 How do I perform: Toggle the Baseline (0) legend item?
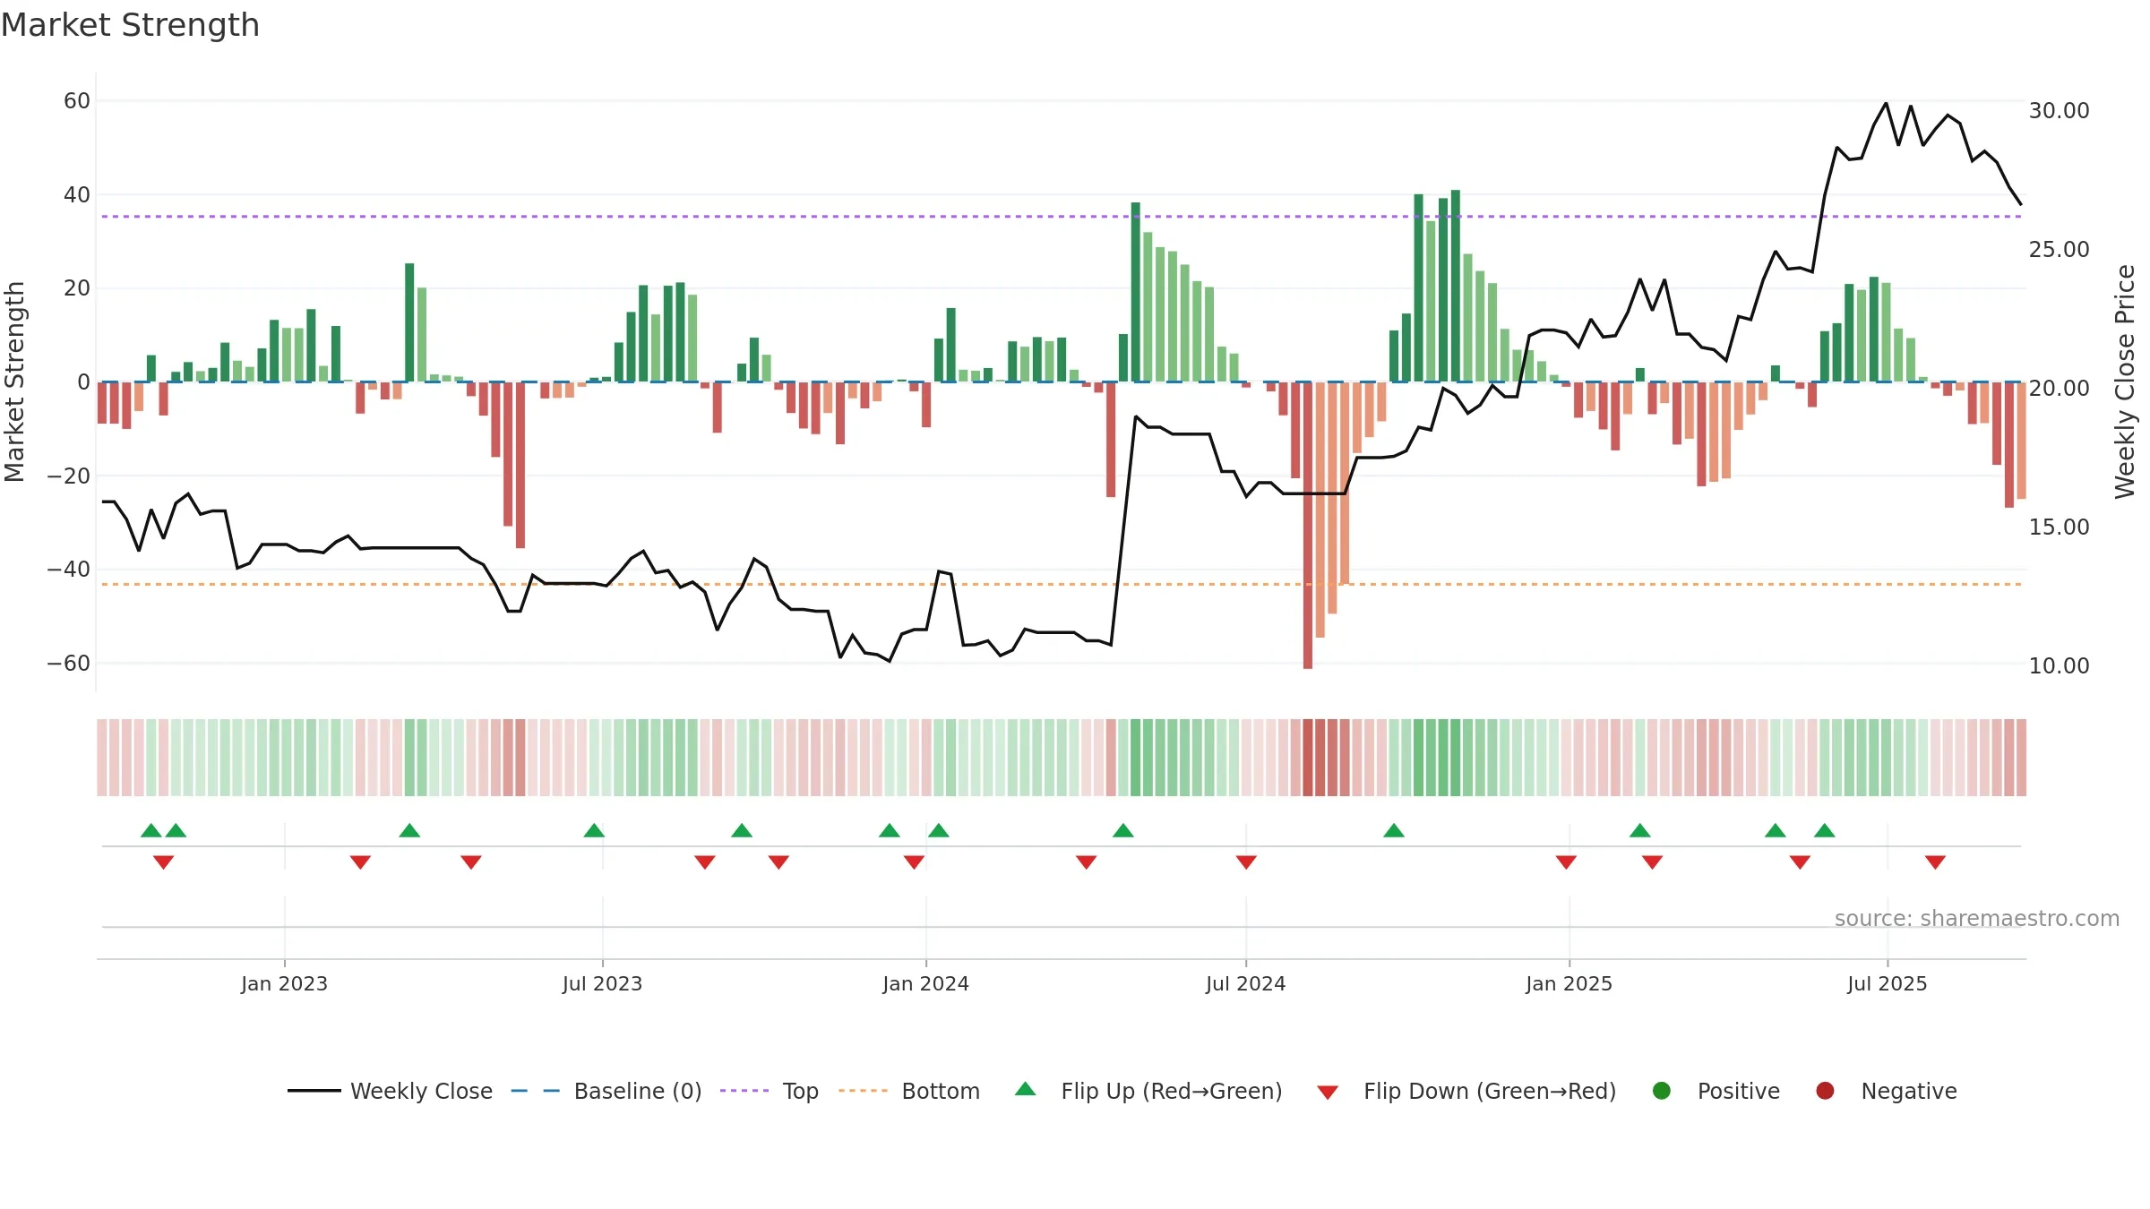pos(606,1091)
